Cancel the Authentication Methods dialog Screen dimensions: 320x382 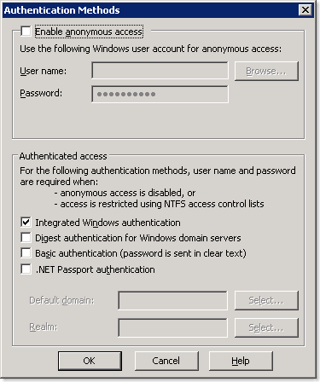(x=166, y=361)
